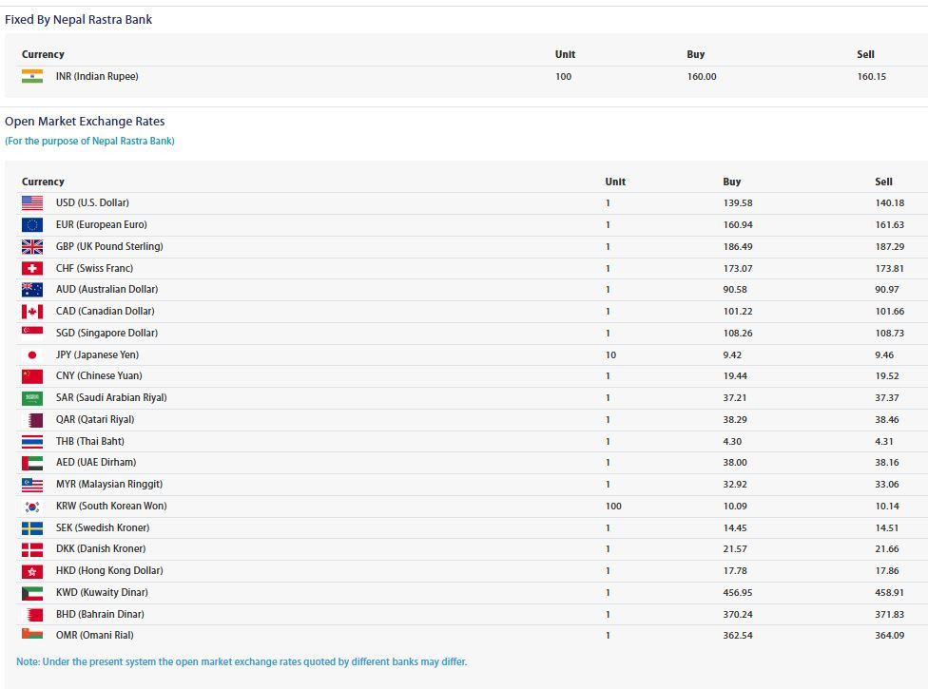Click the Chinese flag icon for CNY
Screen dimensions: 928x689
[x=32, y=376]
